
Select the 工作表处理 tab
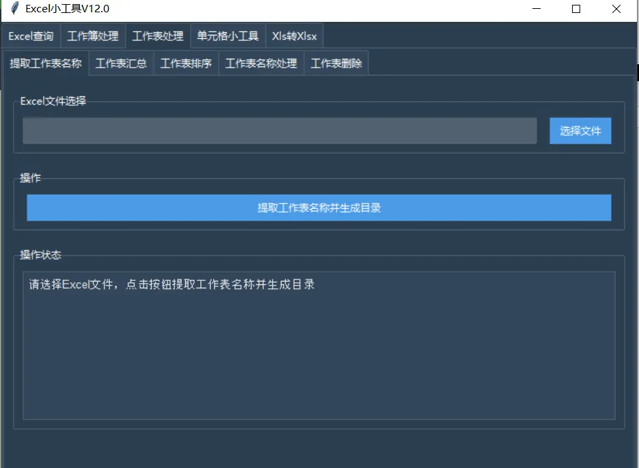(158, 36)
